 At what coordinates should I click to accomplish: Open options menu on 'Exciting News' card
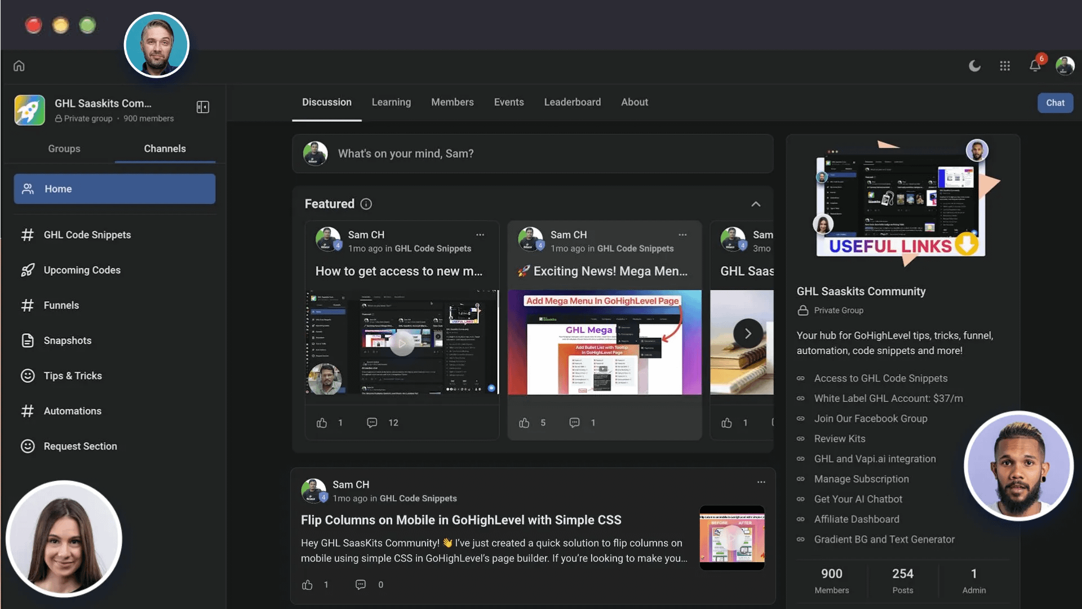coord(682,235)
